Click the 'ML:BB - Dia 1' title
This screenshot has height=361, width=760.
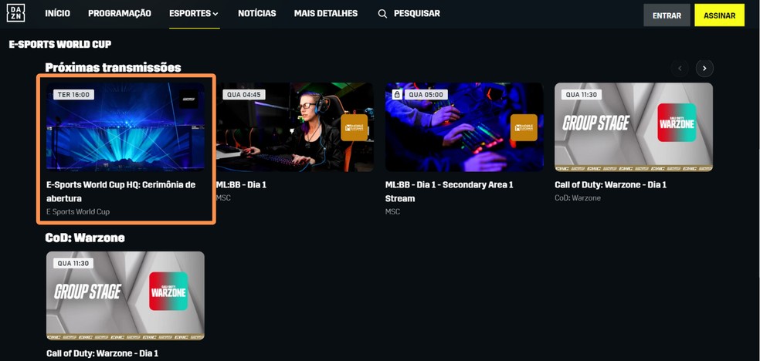pyautogui.click(x=242, y=185)
